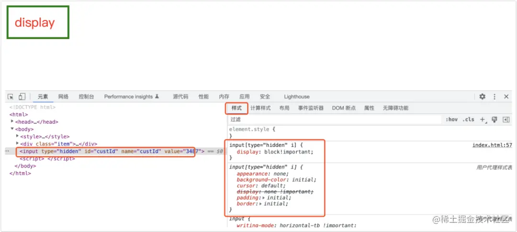
Task: Click the struck-through display: none declaration
Action: (275, 191)
